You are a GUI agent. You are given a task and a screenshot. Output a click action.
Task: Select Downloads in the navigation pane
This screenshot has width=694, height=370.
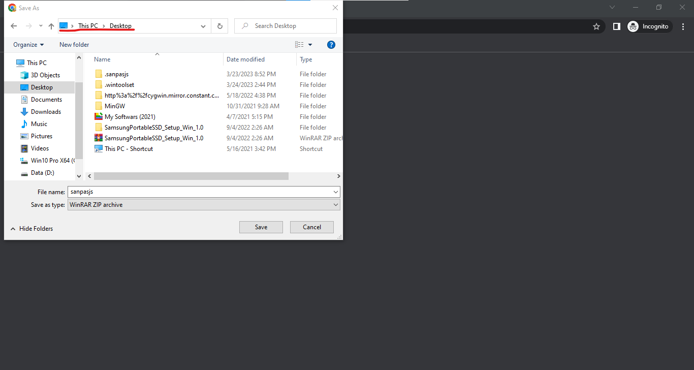pos(46,112)
